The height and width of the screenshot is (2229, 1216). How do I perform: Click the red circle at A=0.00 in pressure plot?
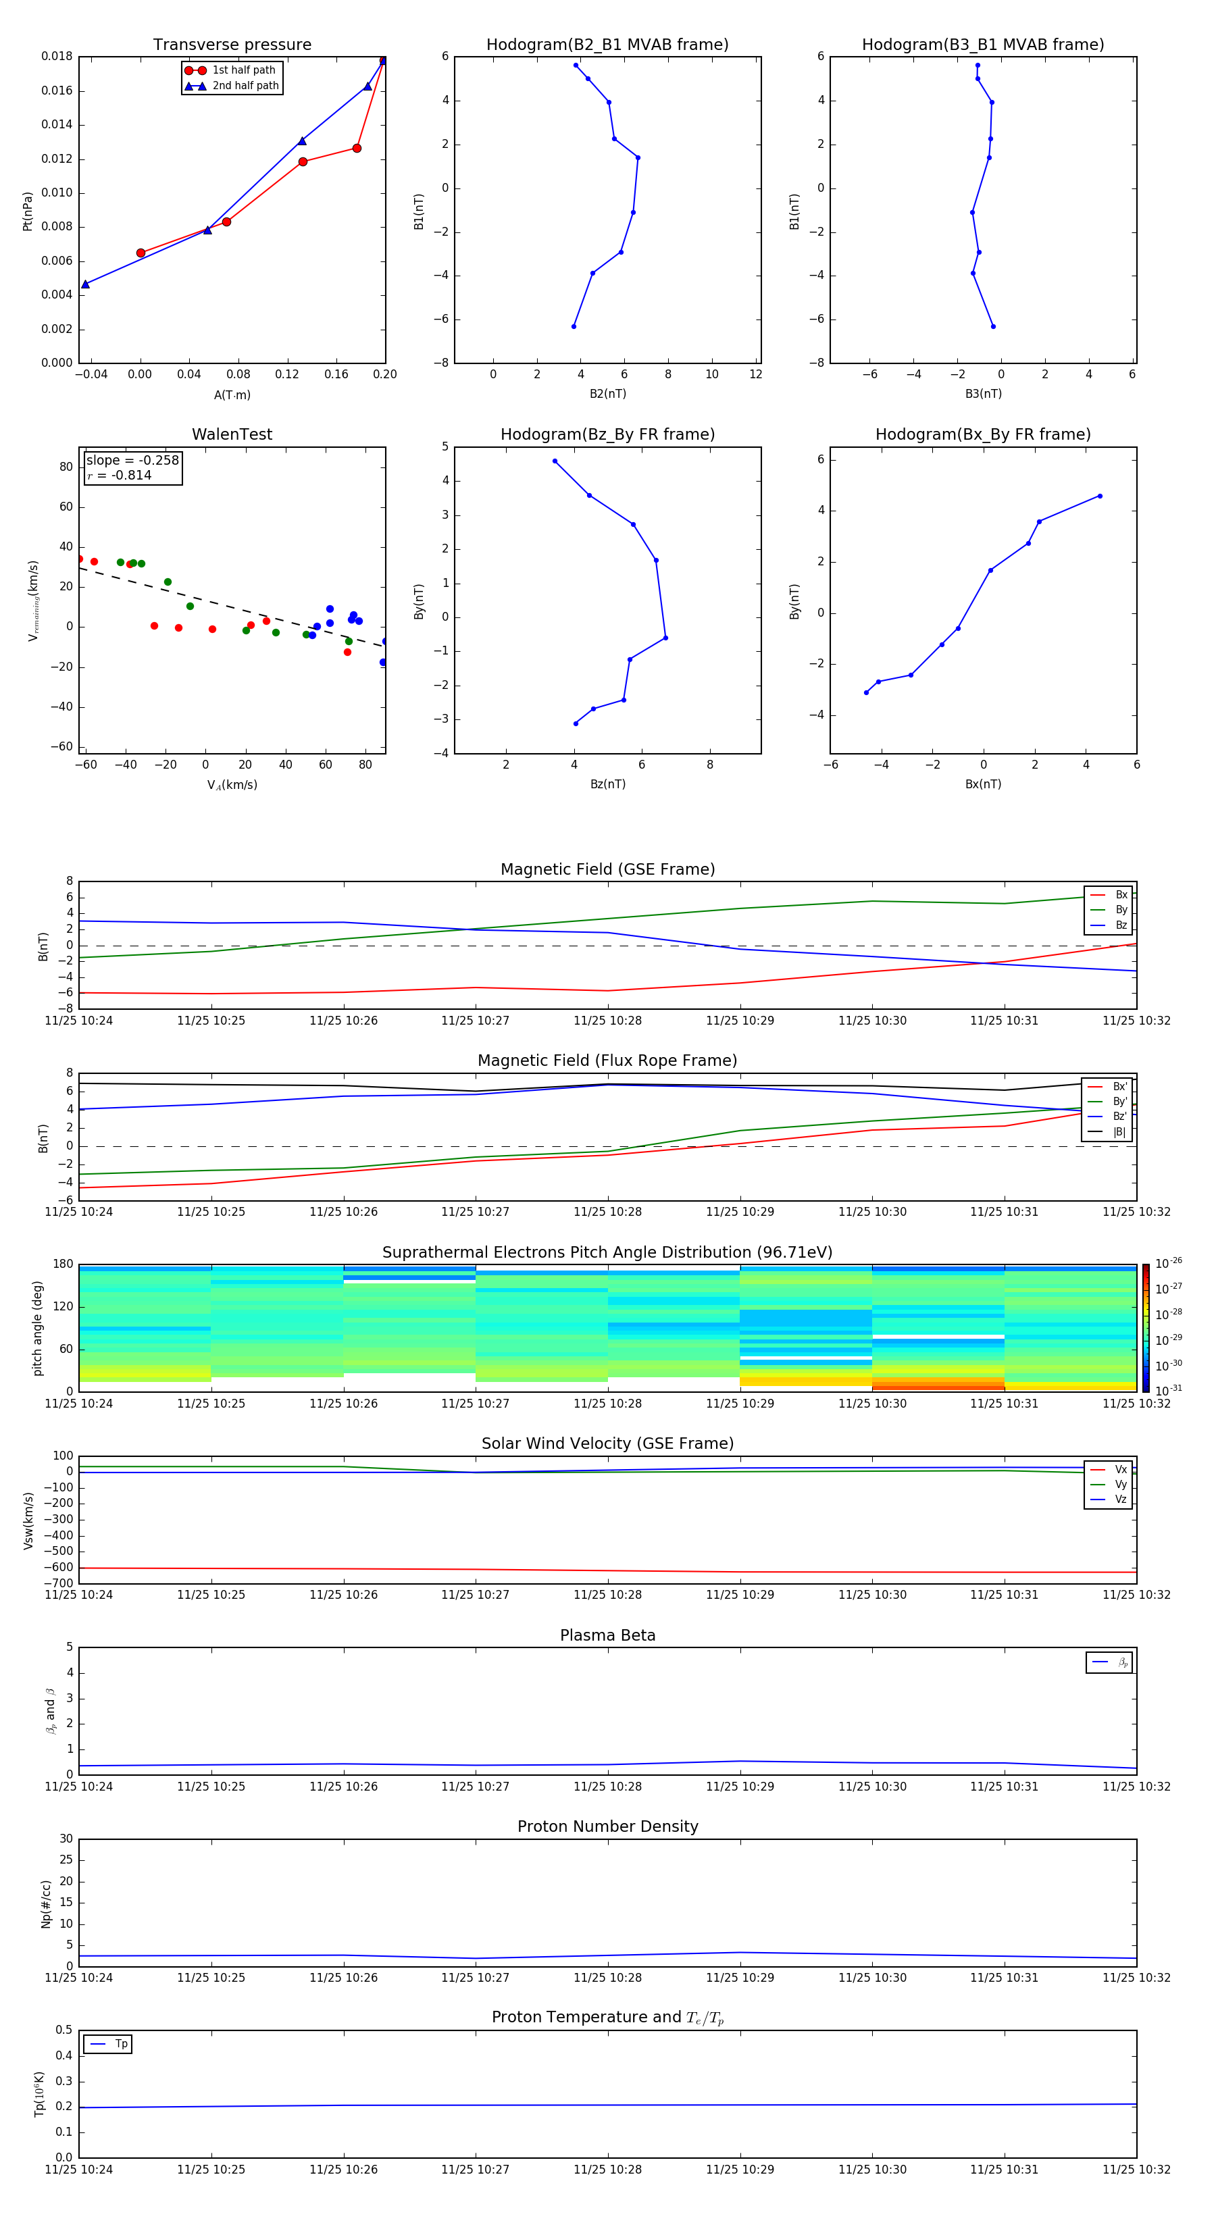pyautogui.click(x=141, y=253)
